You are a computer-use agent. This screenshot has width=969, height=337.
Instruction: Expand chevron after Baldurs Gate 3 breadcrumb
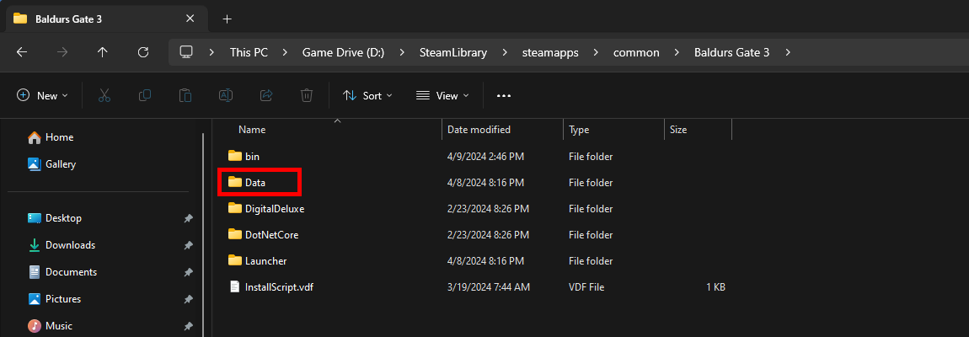click(787, 52)
